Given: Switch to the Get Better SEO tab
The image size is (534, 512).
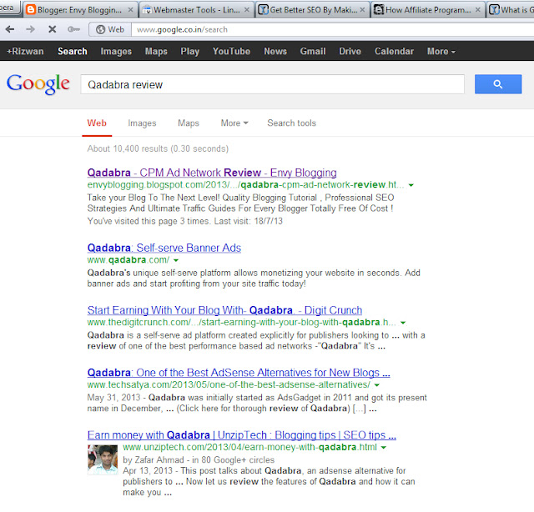Looking at the screenshot, I should (312, 10).
